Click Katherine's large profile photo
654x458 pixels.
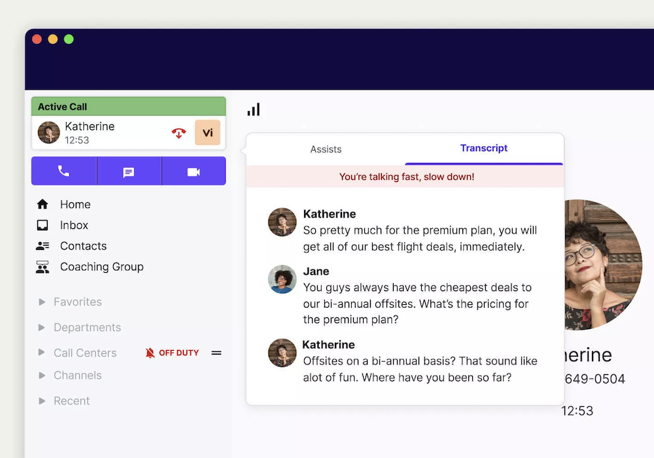(603, 265)
